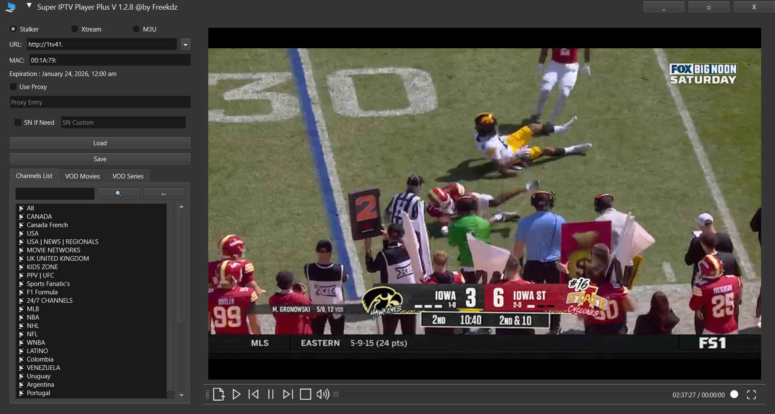
Task: Select the USA category
Action: click(x=91, y=233)
